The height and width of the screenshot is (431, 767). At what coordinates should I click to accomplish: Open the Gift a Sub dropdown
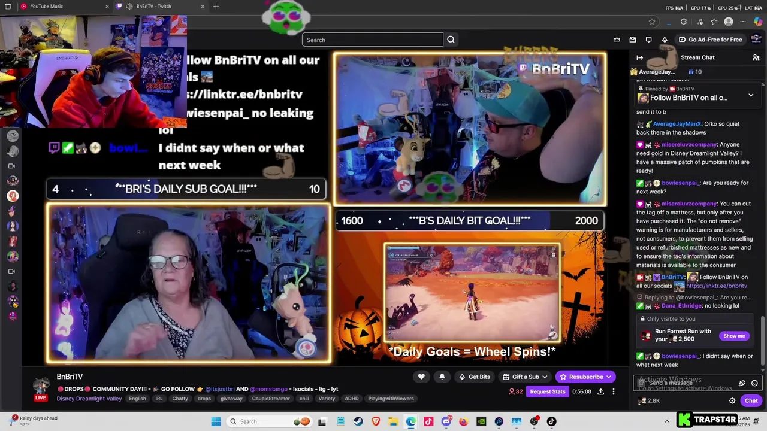pyautogui.click(x=525, y=377)
